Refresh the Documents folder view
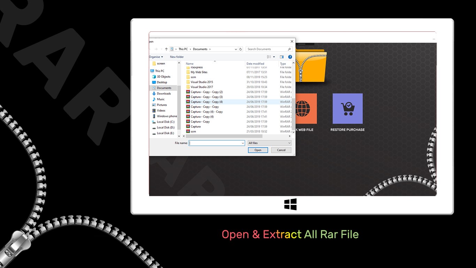Screen dimensions: 476x268 click(240, 49)
